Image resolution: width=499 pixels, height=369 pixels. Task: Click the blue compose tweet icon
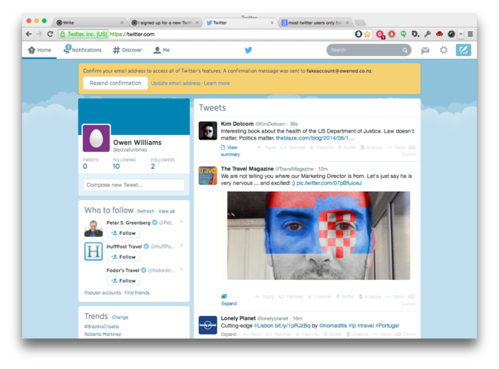point(463,50)
